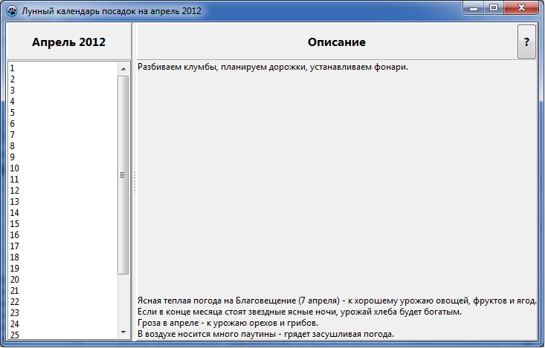Click the app icon in title bar
The height and width of the screenshot is (348, 545).
(x=11, y=11)
